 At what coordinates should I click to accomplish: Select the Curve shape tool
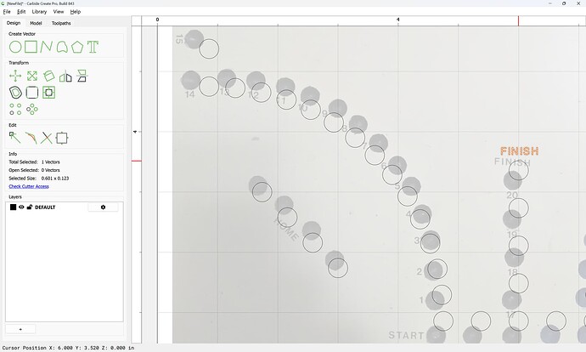point(62,47)
